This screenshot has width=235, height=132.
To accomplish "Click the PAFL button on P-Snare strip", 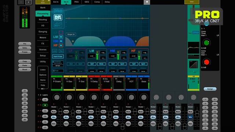I will point(54,124).
